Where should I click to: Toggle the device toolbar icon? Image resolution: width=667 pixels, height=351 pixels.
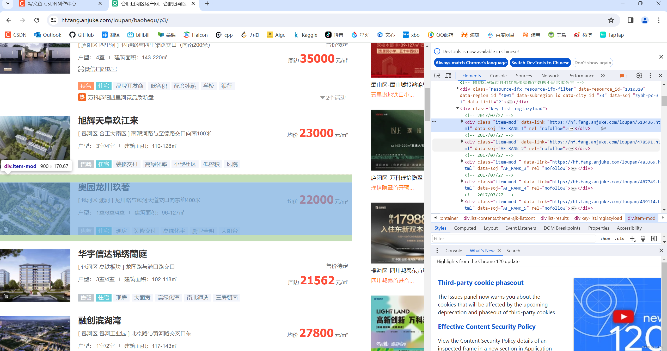click(x=448, y=76)
